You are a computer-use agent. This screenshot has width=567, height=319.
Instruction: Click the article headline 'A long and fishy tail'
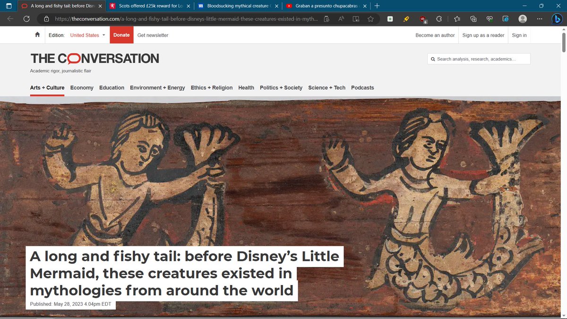point(184,273)
